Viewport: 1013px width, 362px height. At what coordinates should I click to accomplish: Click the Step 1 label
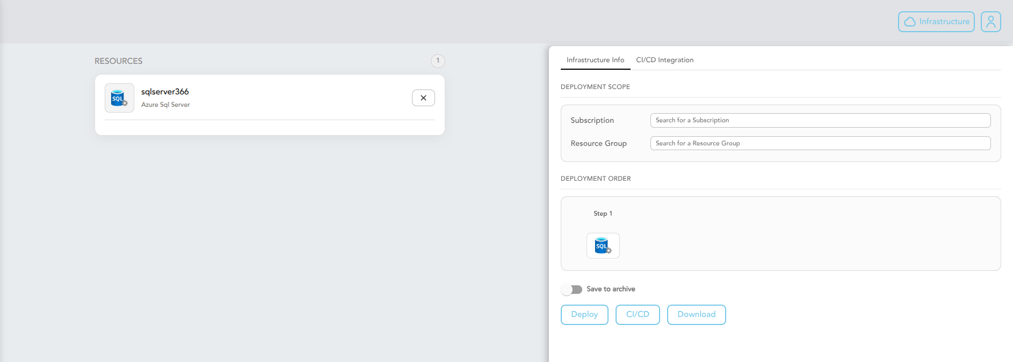point(603,213)
